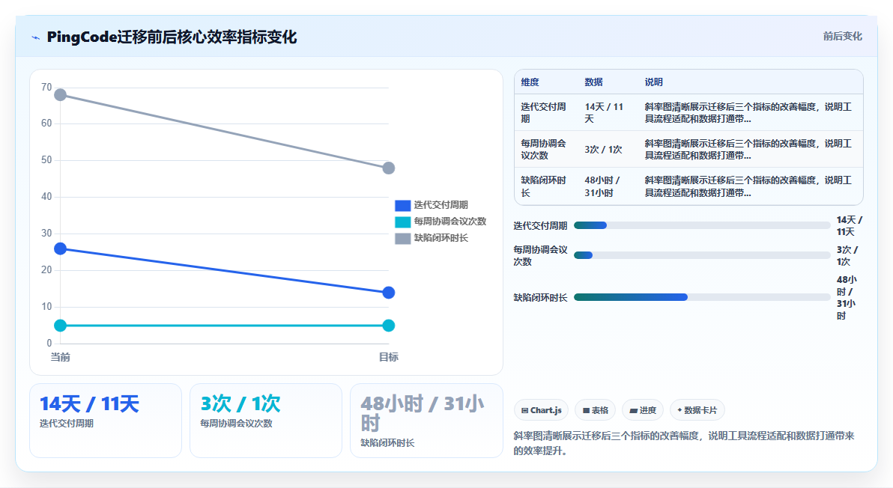Image resolution: width=893 pixels, height=488 pixels.
Task: Click the 每周协调会议次数 legend label
Action: coord(450,222)
